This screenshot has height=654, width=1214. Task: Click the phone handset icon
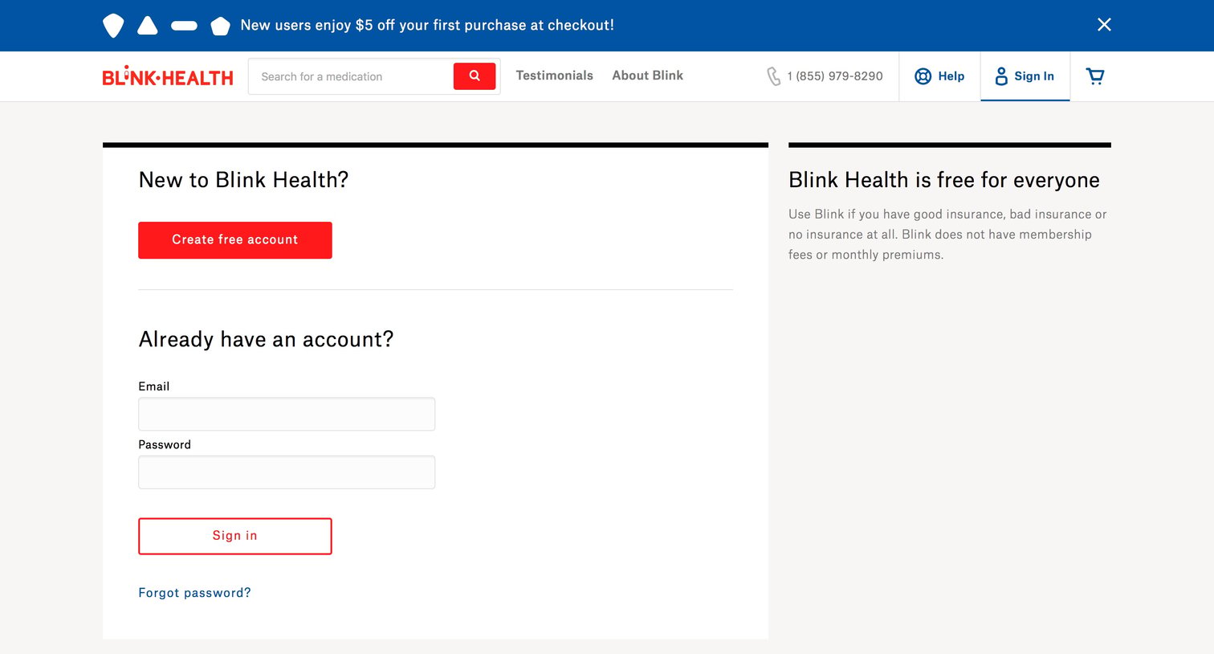773,76
